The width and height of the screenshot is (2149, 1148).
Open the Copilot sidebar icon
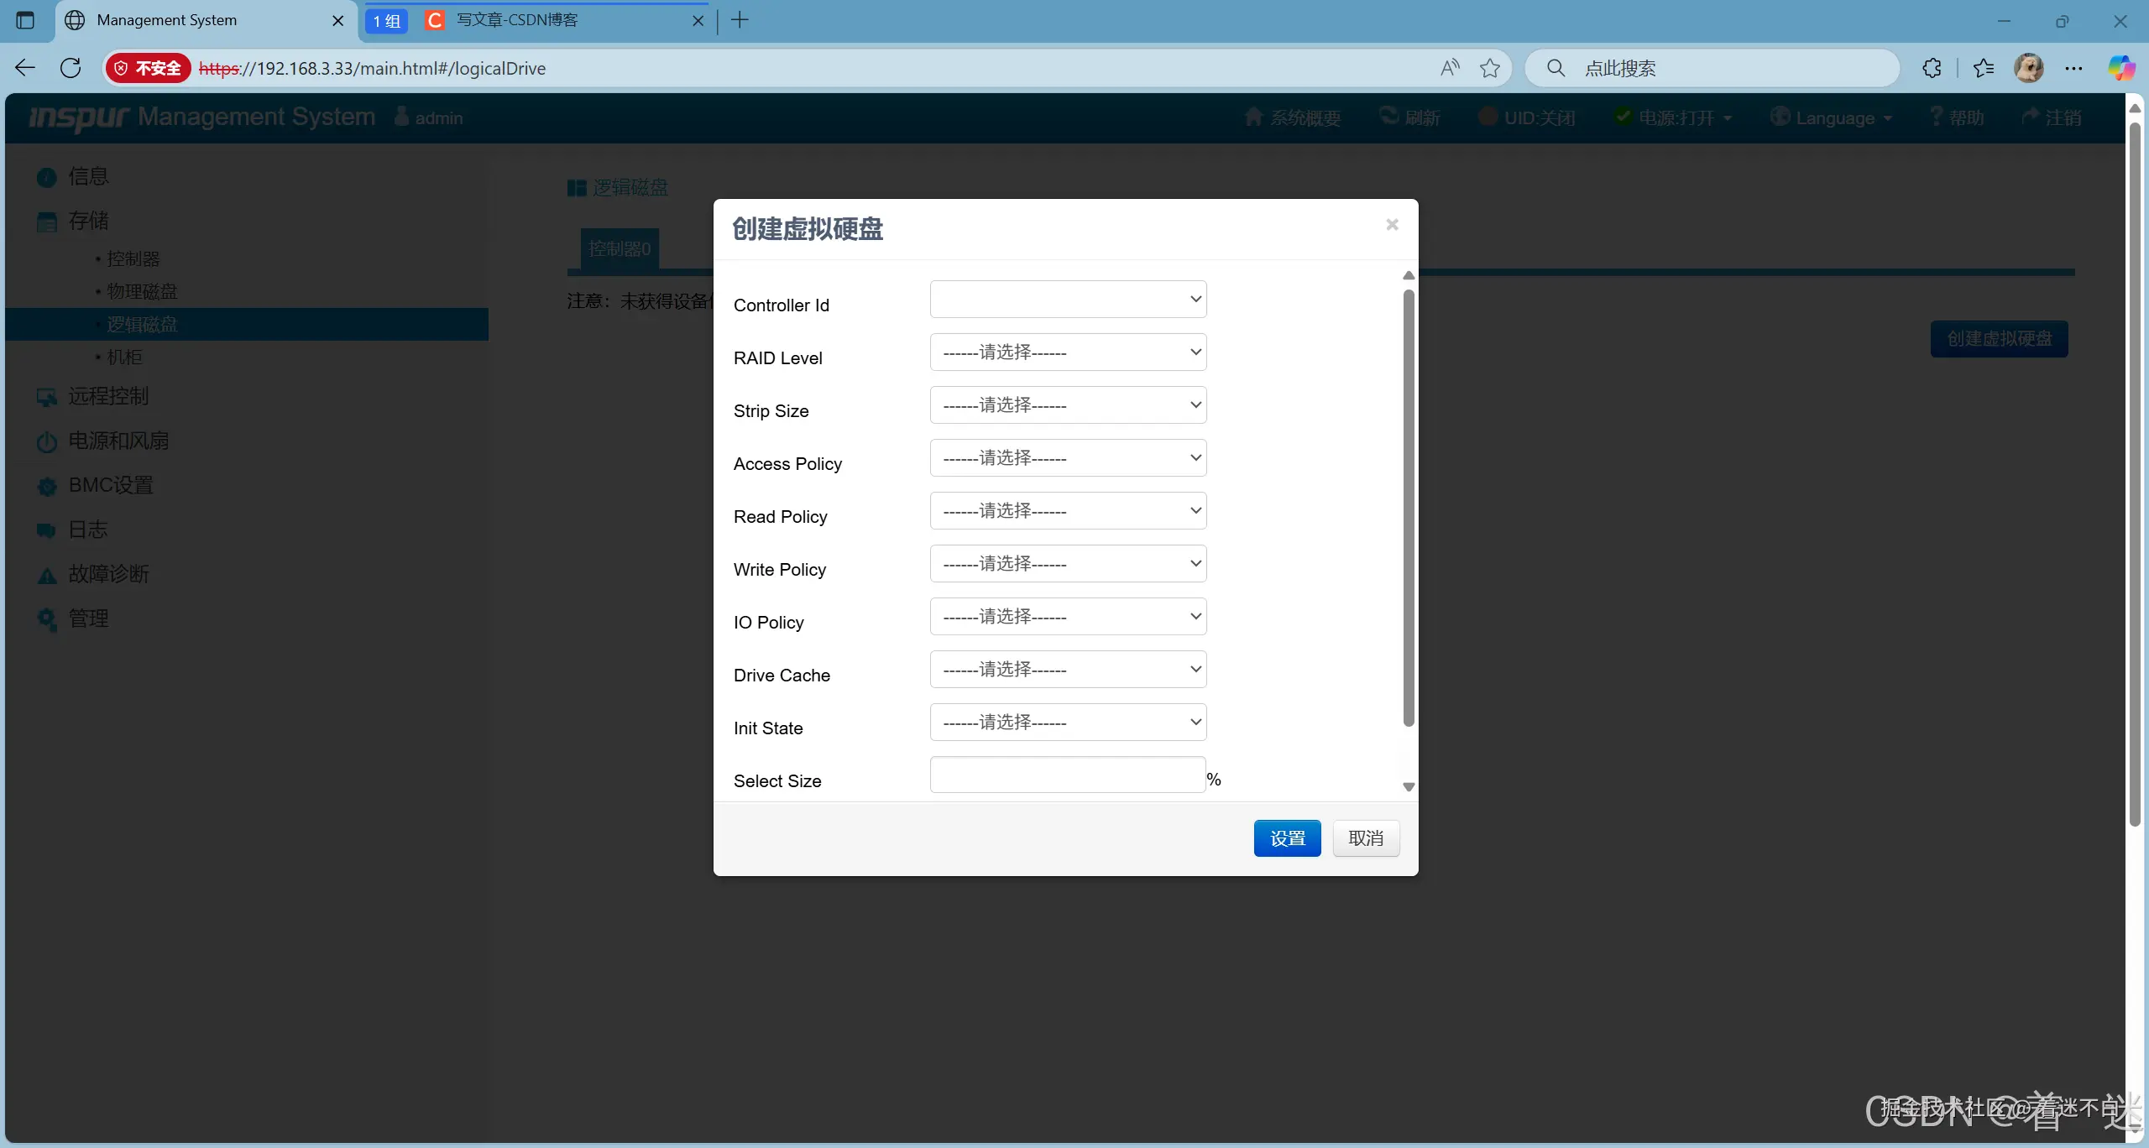(x=2120, y=68)
